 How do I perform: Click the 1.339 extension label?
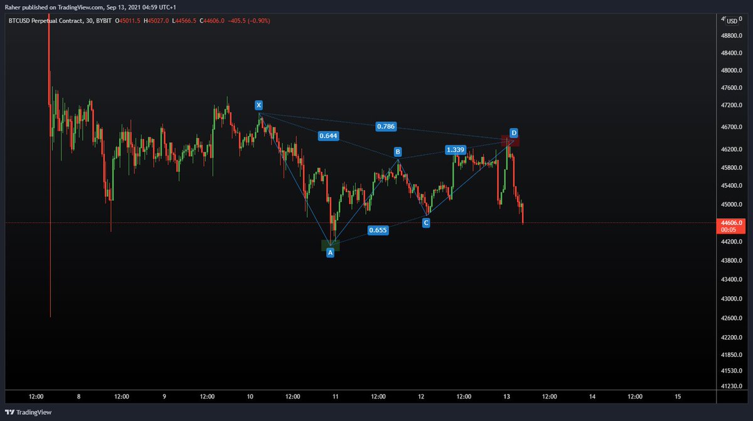point(456,149)
